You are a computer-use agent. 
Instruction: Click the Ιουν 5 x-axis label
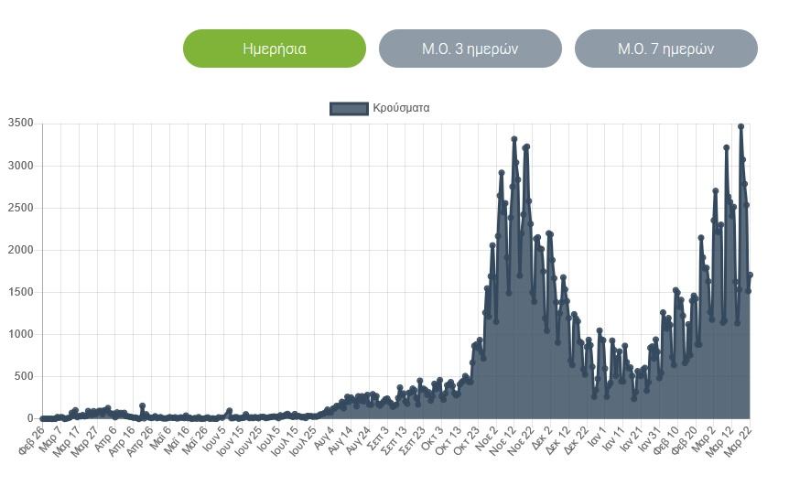tap(214, 437)
